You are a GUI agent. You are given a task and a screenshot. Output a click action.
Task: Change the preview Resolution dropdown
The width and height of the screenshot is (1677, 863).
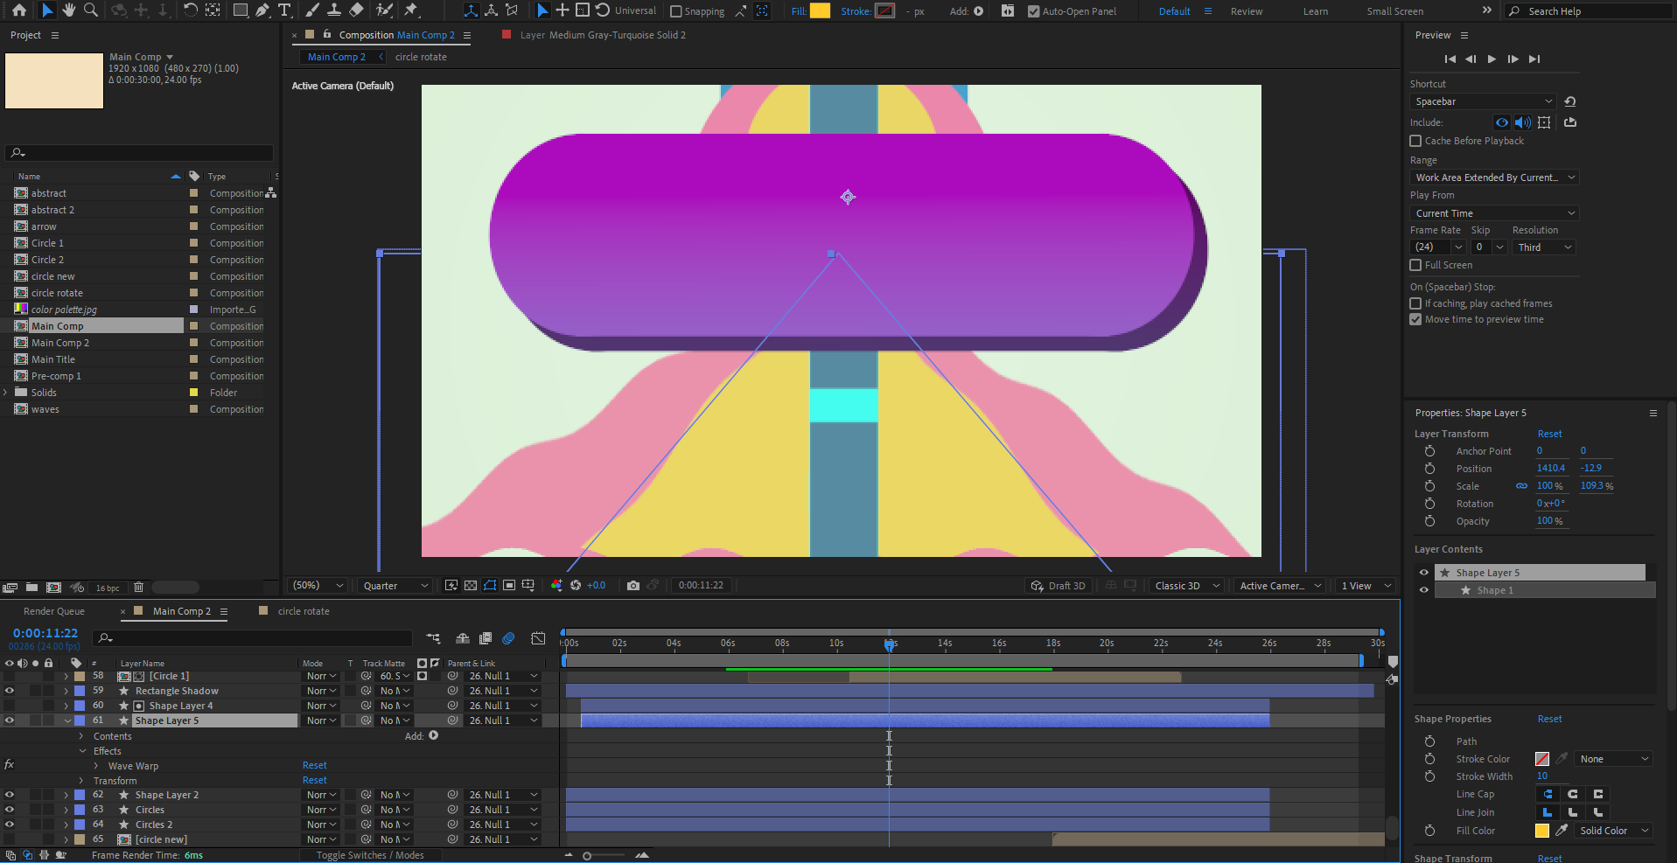(x=1544, y=247)
